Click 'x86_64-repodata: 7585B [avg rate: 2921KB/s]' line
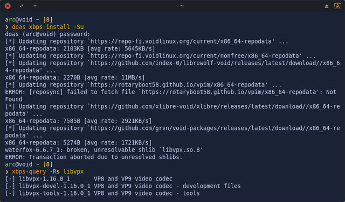345x202 pixels. [78, 121]
